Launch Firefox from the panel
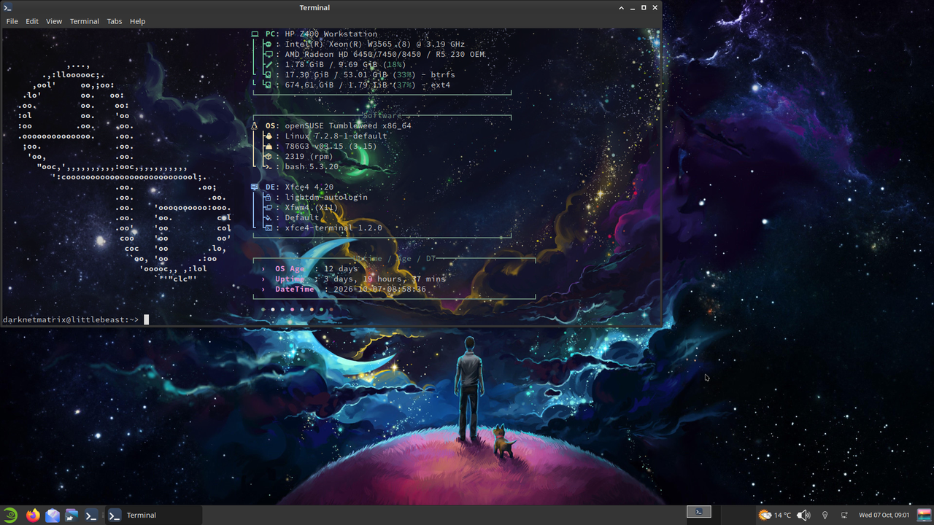Screen dimensions: 934x525 click(x=33, y=515)
